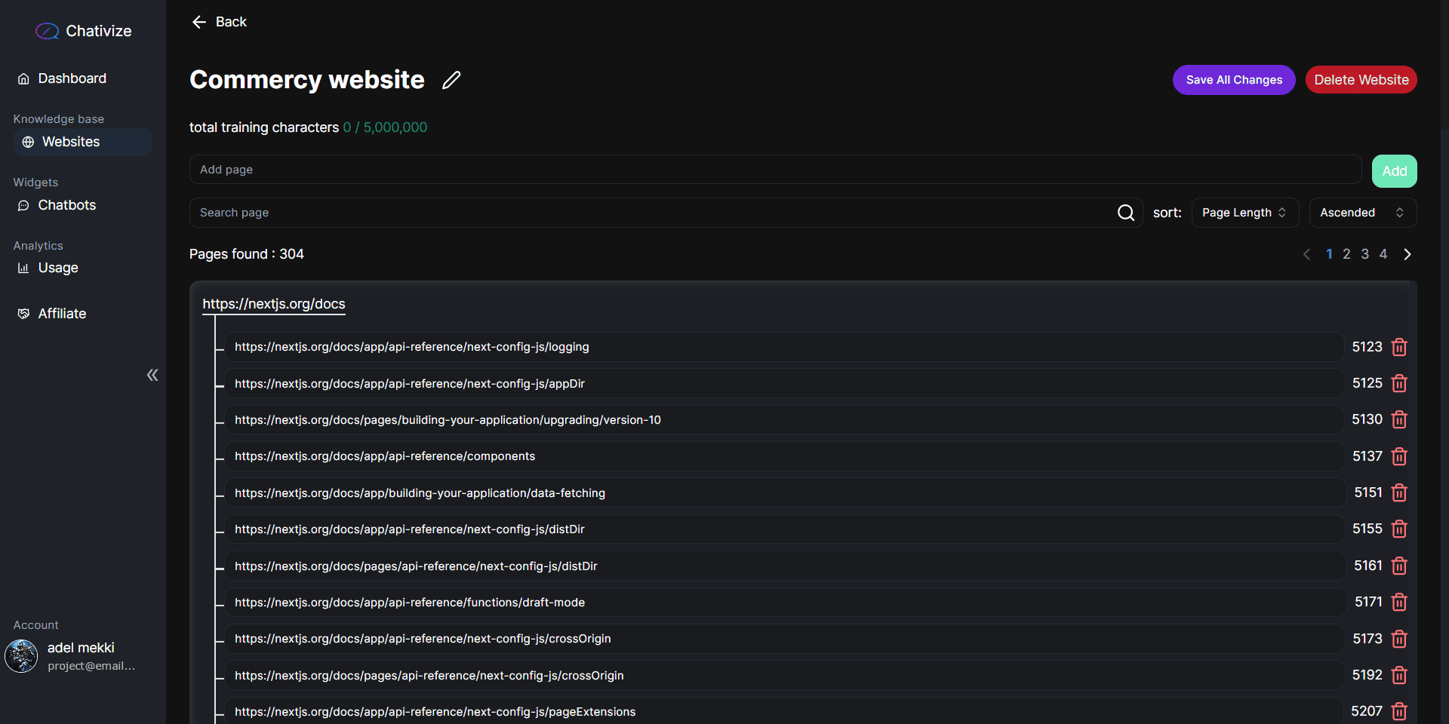
Task: Go to page 2 of results
Action: [1346, 254]
